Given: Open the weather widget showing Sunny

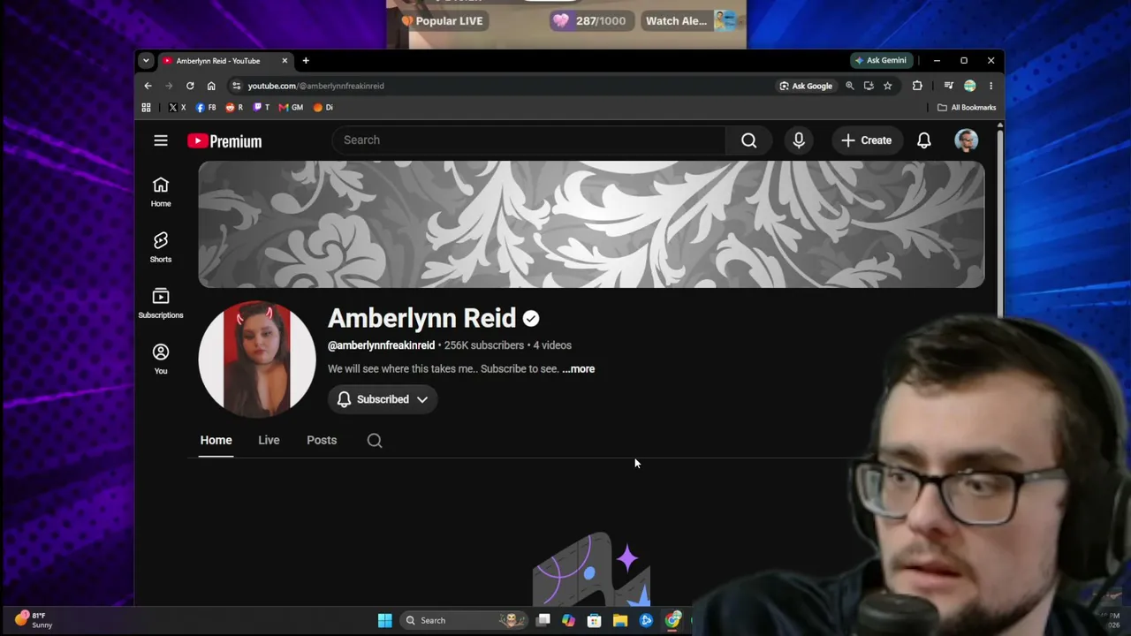Looking at the screenshot, I should [35, 620].
